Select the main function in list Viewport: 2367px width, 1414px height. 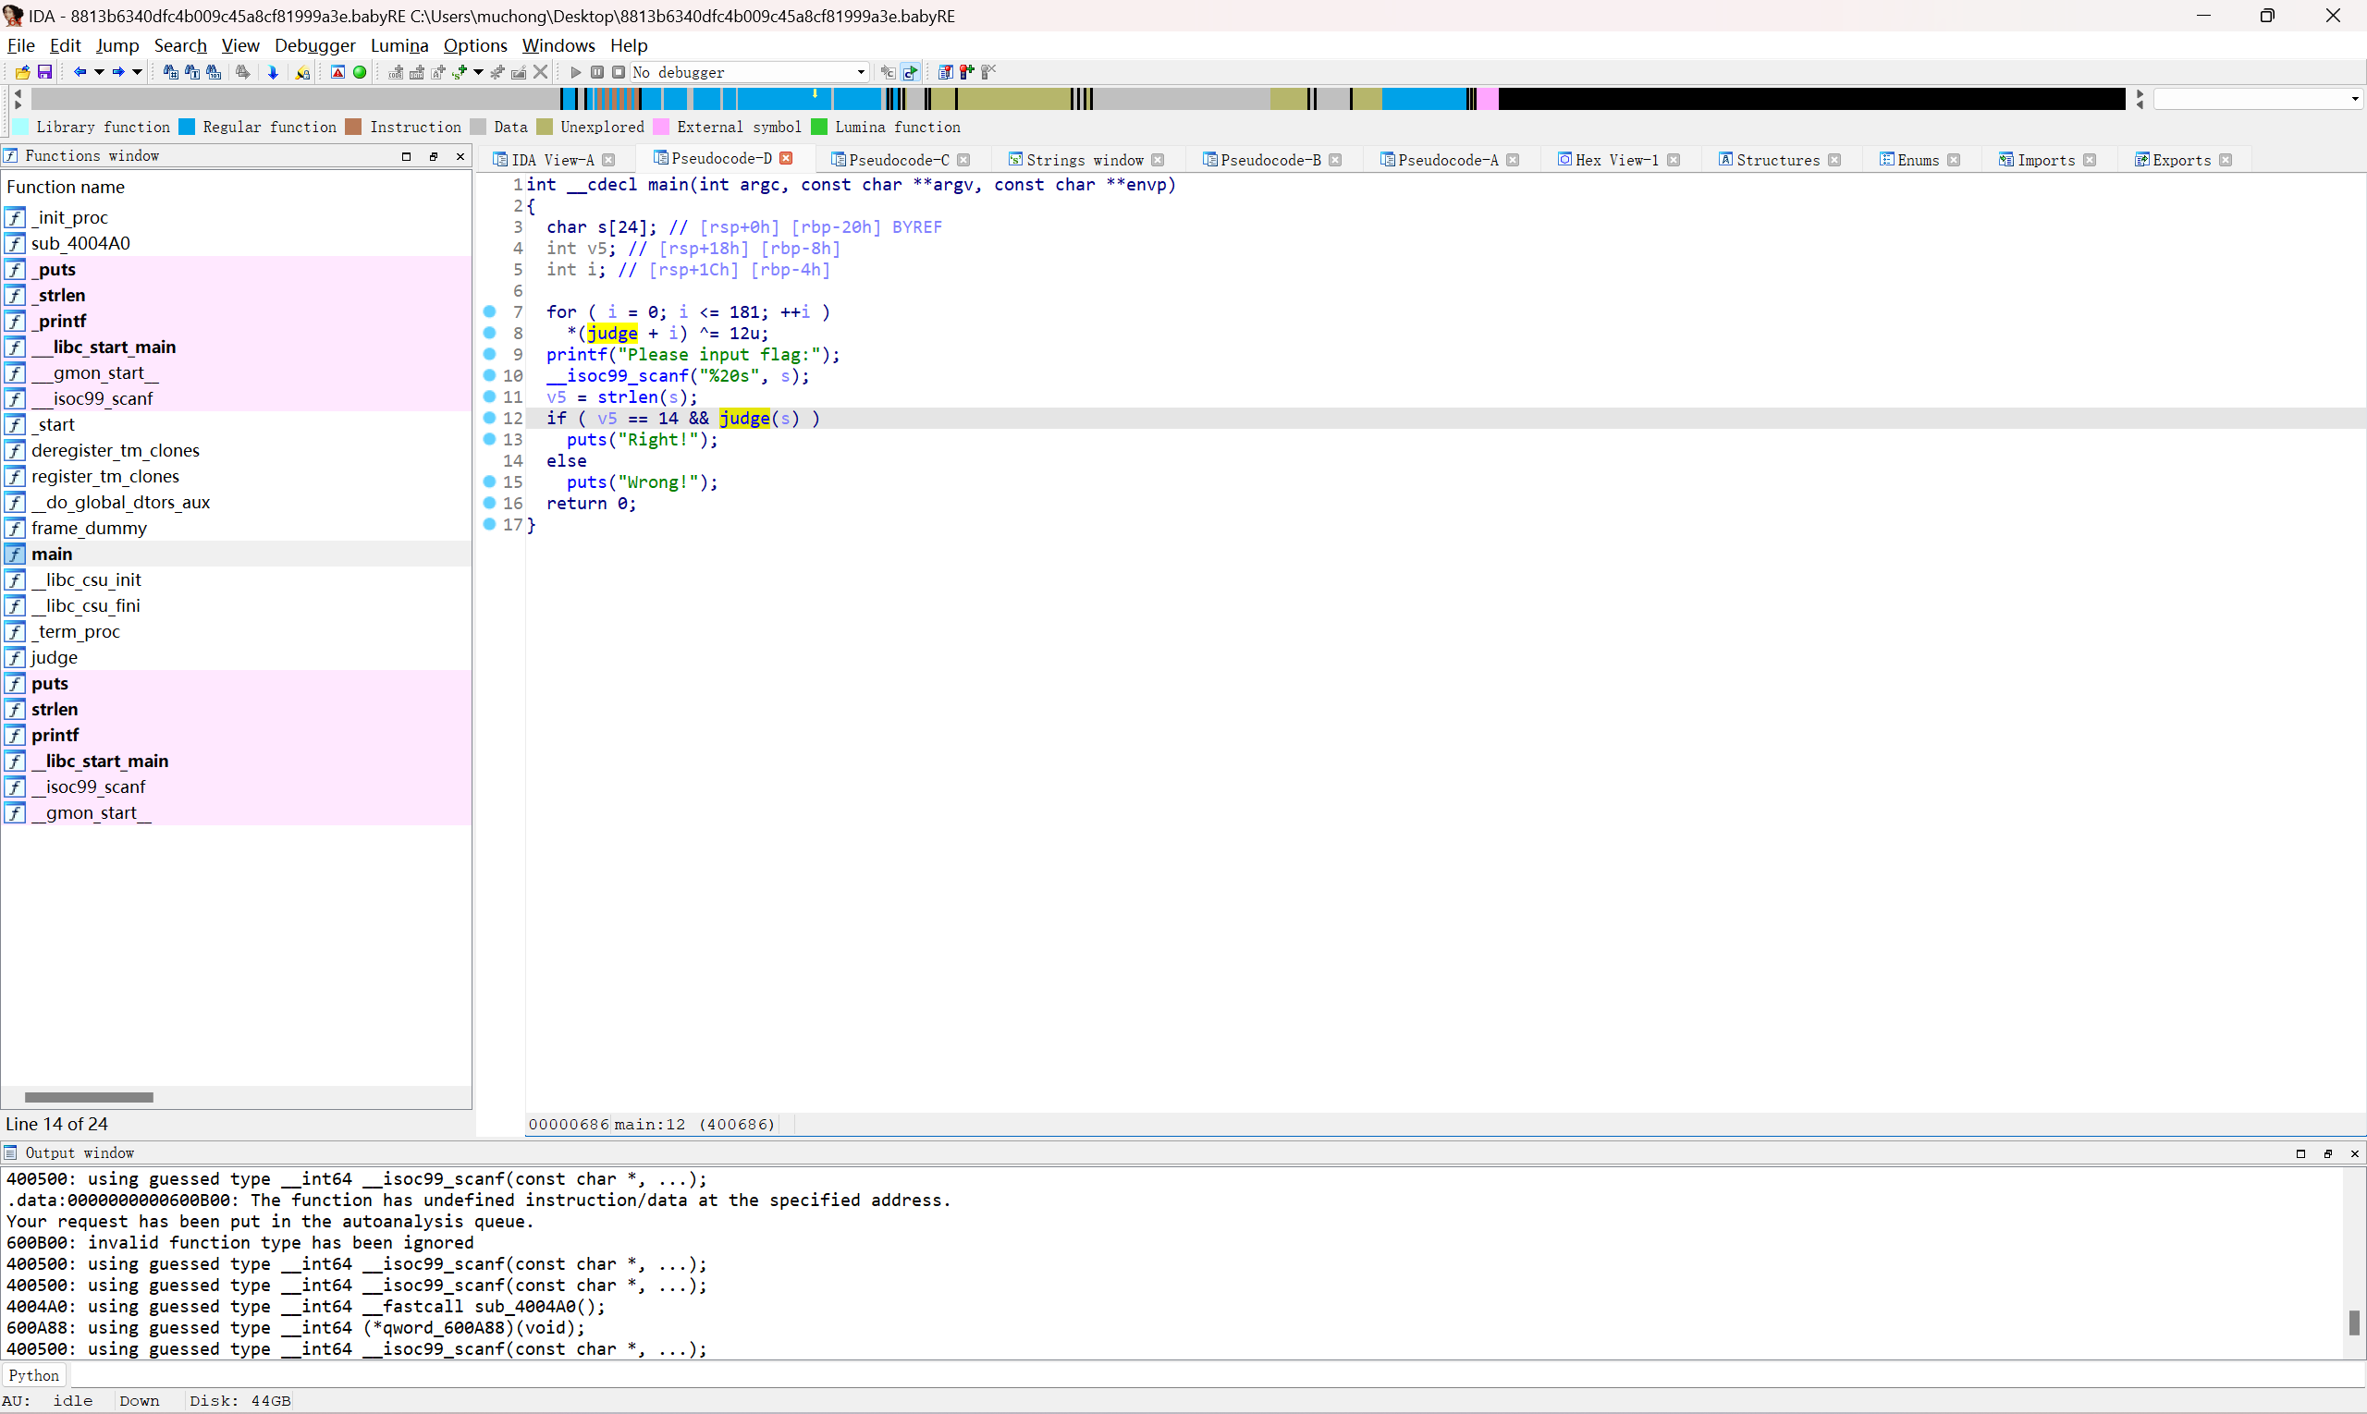point(237,554)
